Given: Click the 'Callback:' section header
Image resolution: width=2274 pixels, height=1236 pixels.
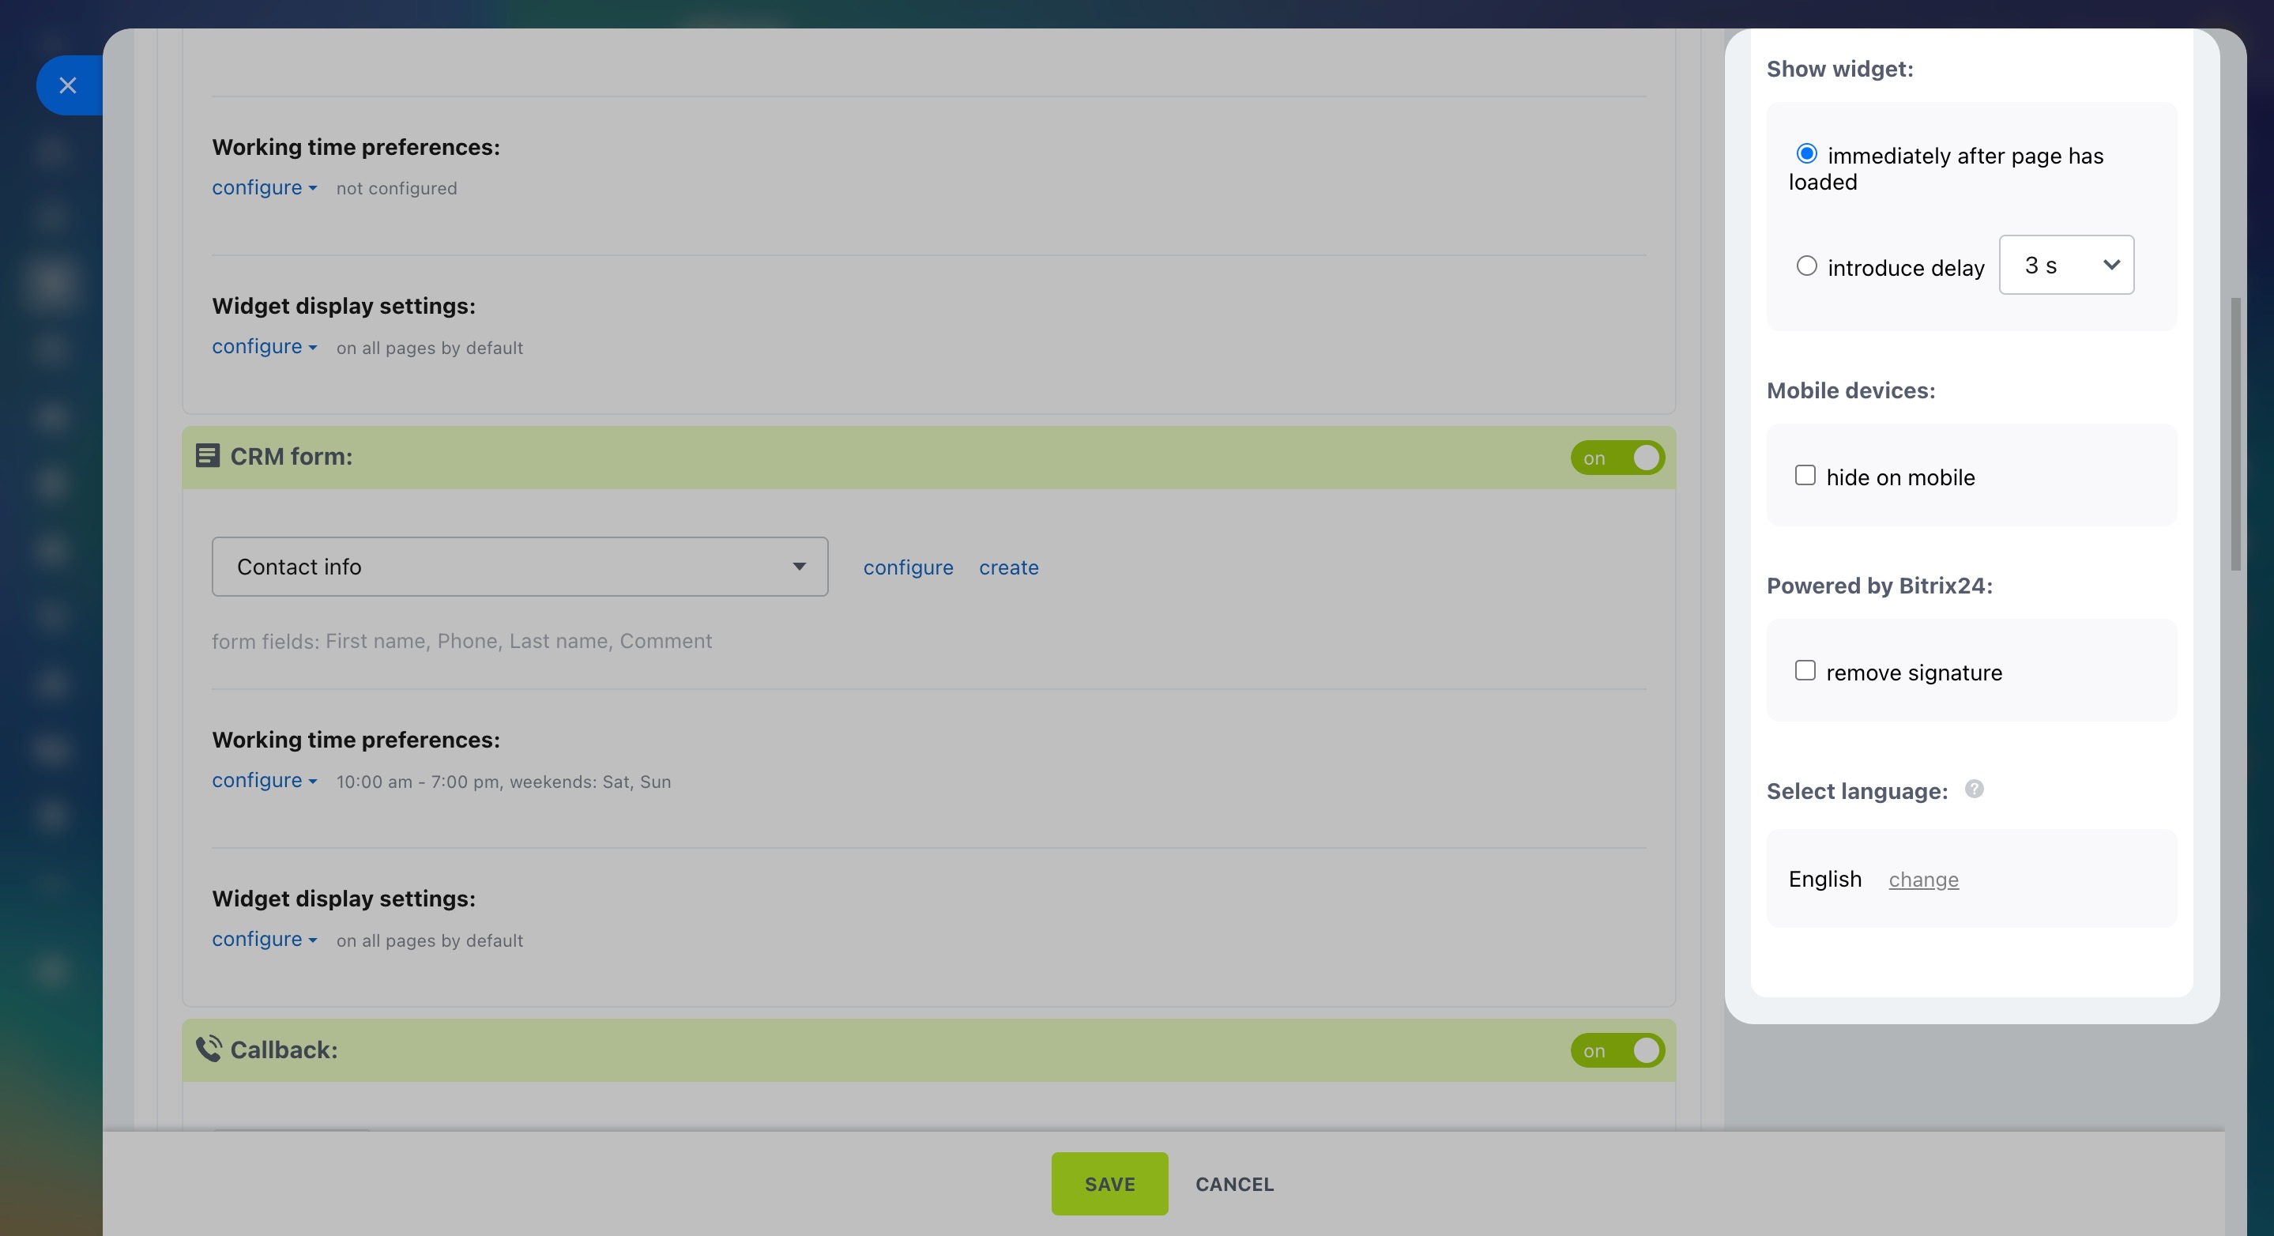Looking at the screenshot, I should pos(928,1050).
